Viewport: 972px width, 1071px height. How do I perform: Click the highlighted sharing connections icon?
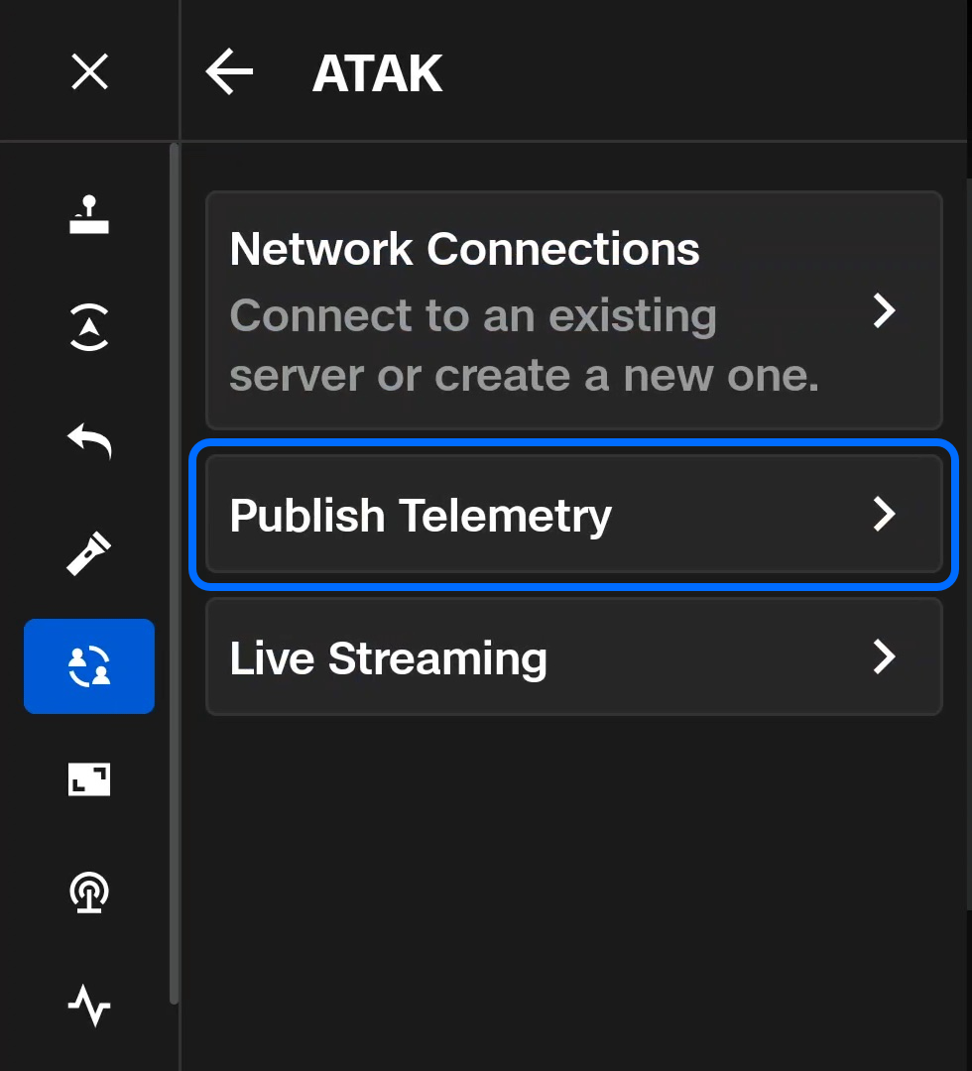point(89,665)
